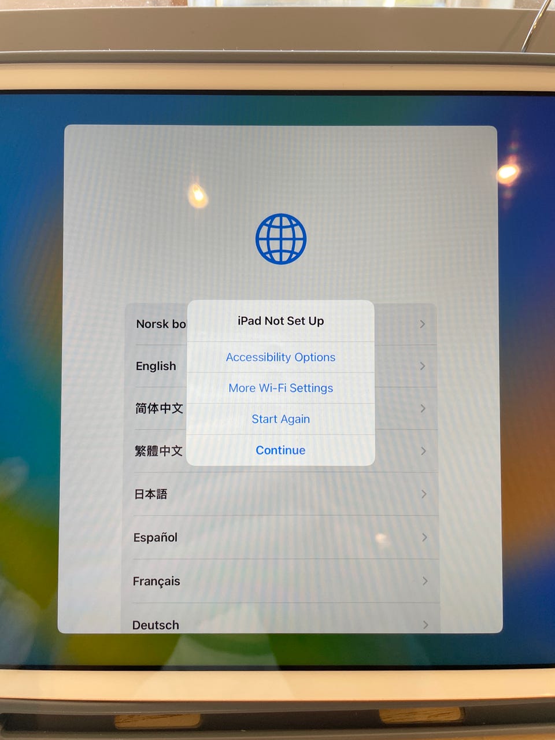Tap the blue globe icon
Image resolution: width=555 pixels, height=740 pixels.
pyautogui.click(x=281, y=239)
